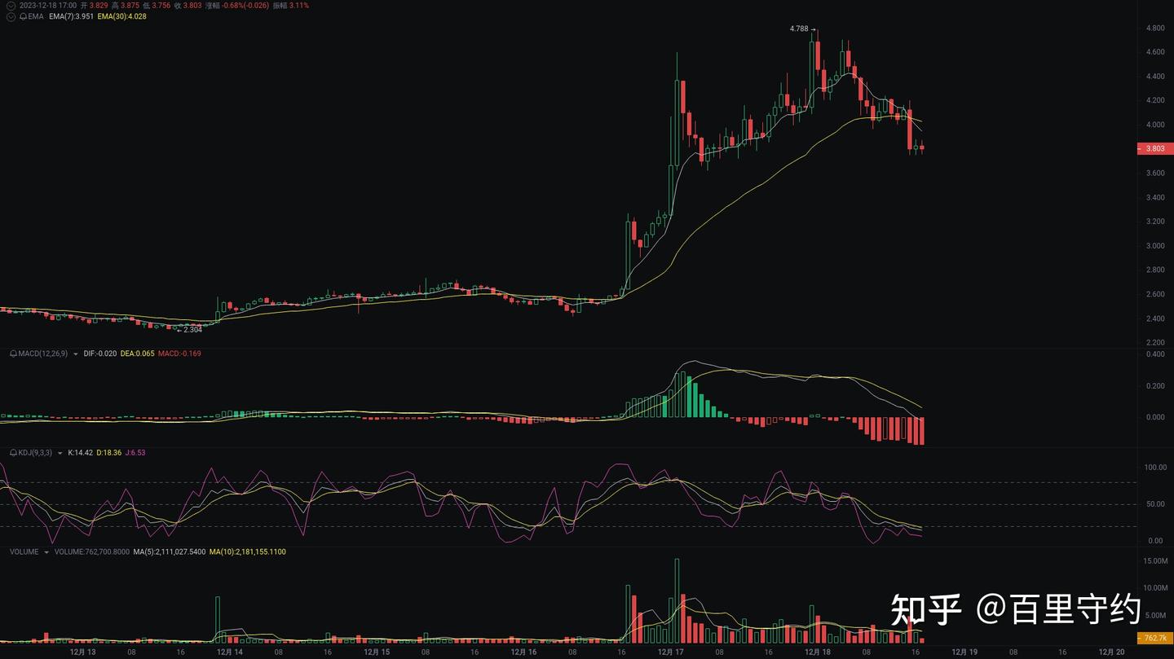Click the VOLUME:762,700.8000 readout
This screenshot has height=659, width=1174.
tap(90, 552)
